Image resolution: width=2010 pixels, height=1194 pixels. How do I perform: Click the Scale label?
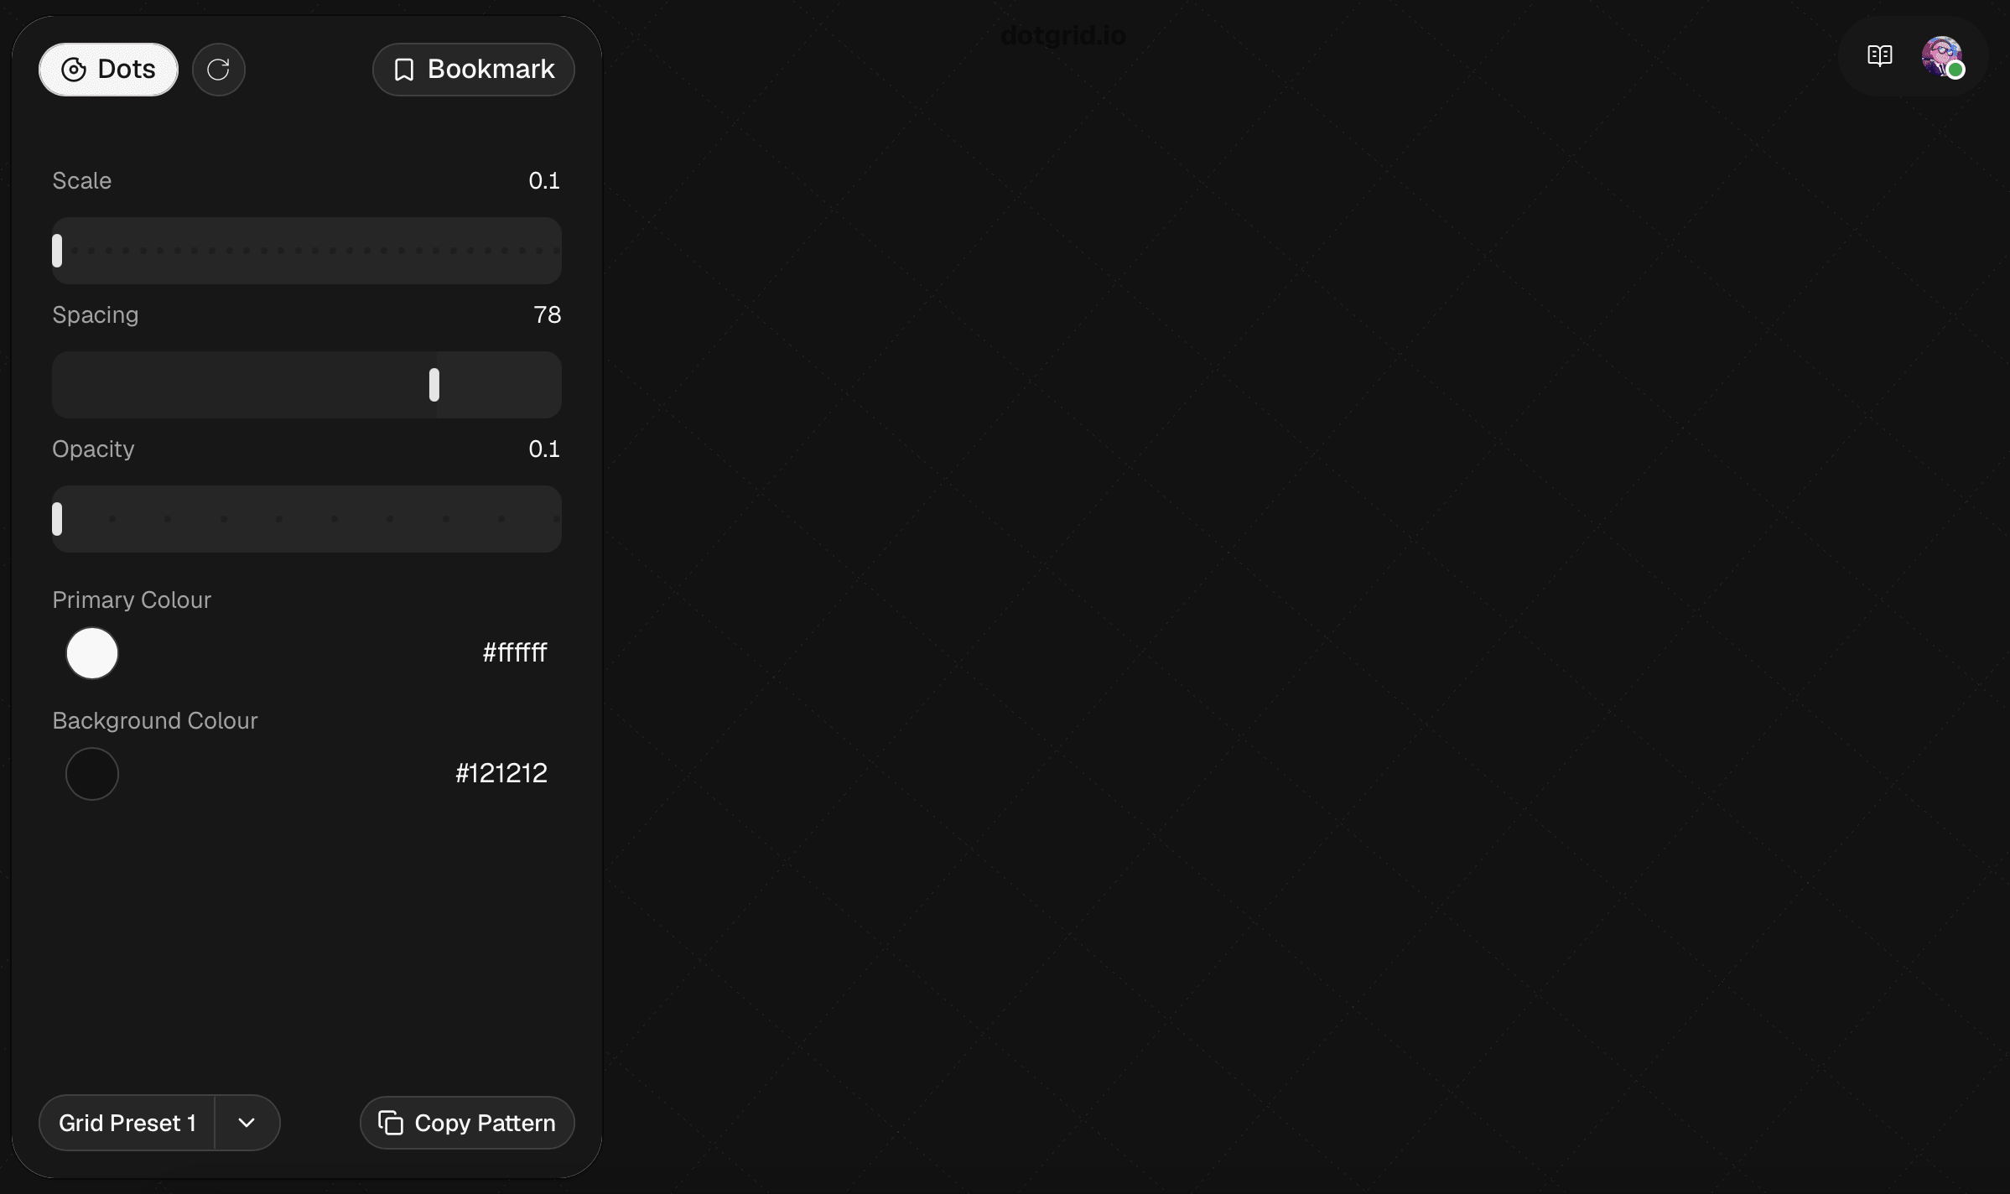click(x=82, y=181)
